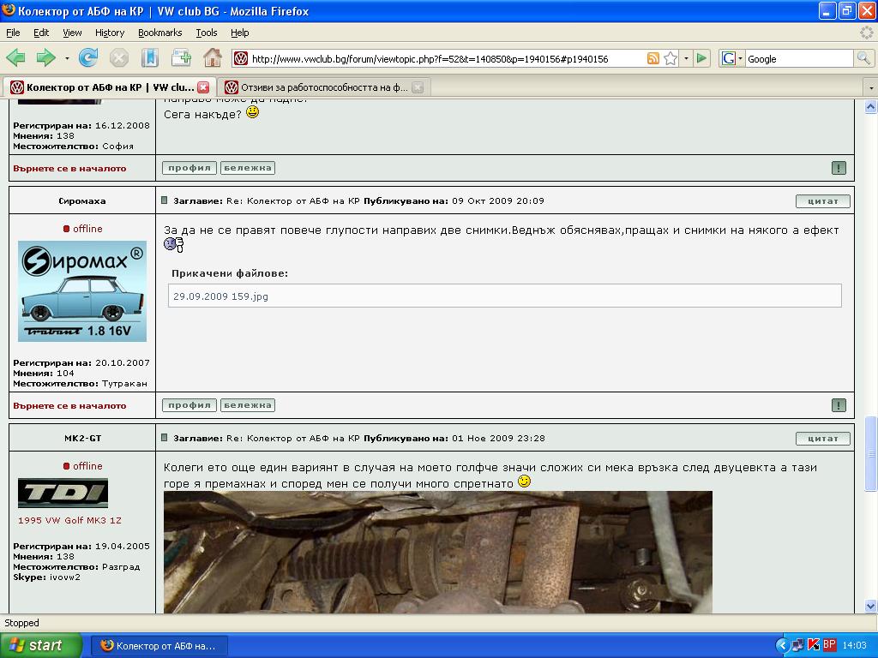The width and height of the screenshot is (878, 658).
Task: Click 'цитат' button on MK2-GT's post
Action: (x=822, y=439)
